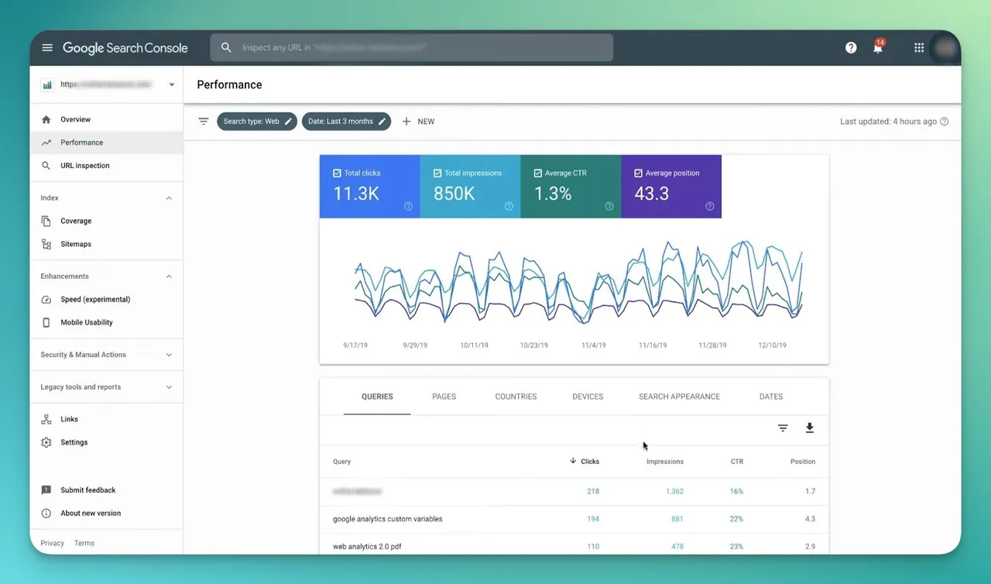Open the notifications bell

click(x=878, y=47)
